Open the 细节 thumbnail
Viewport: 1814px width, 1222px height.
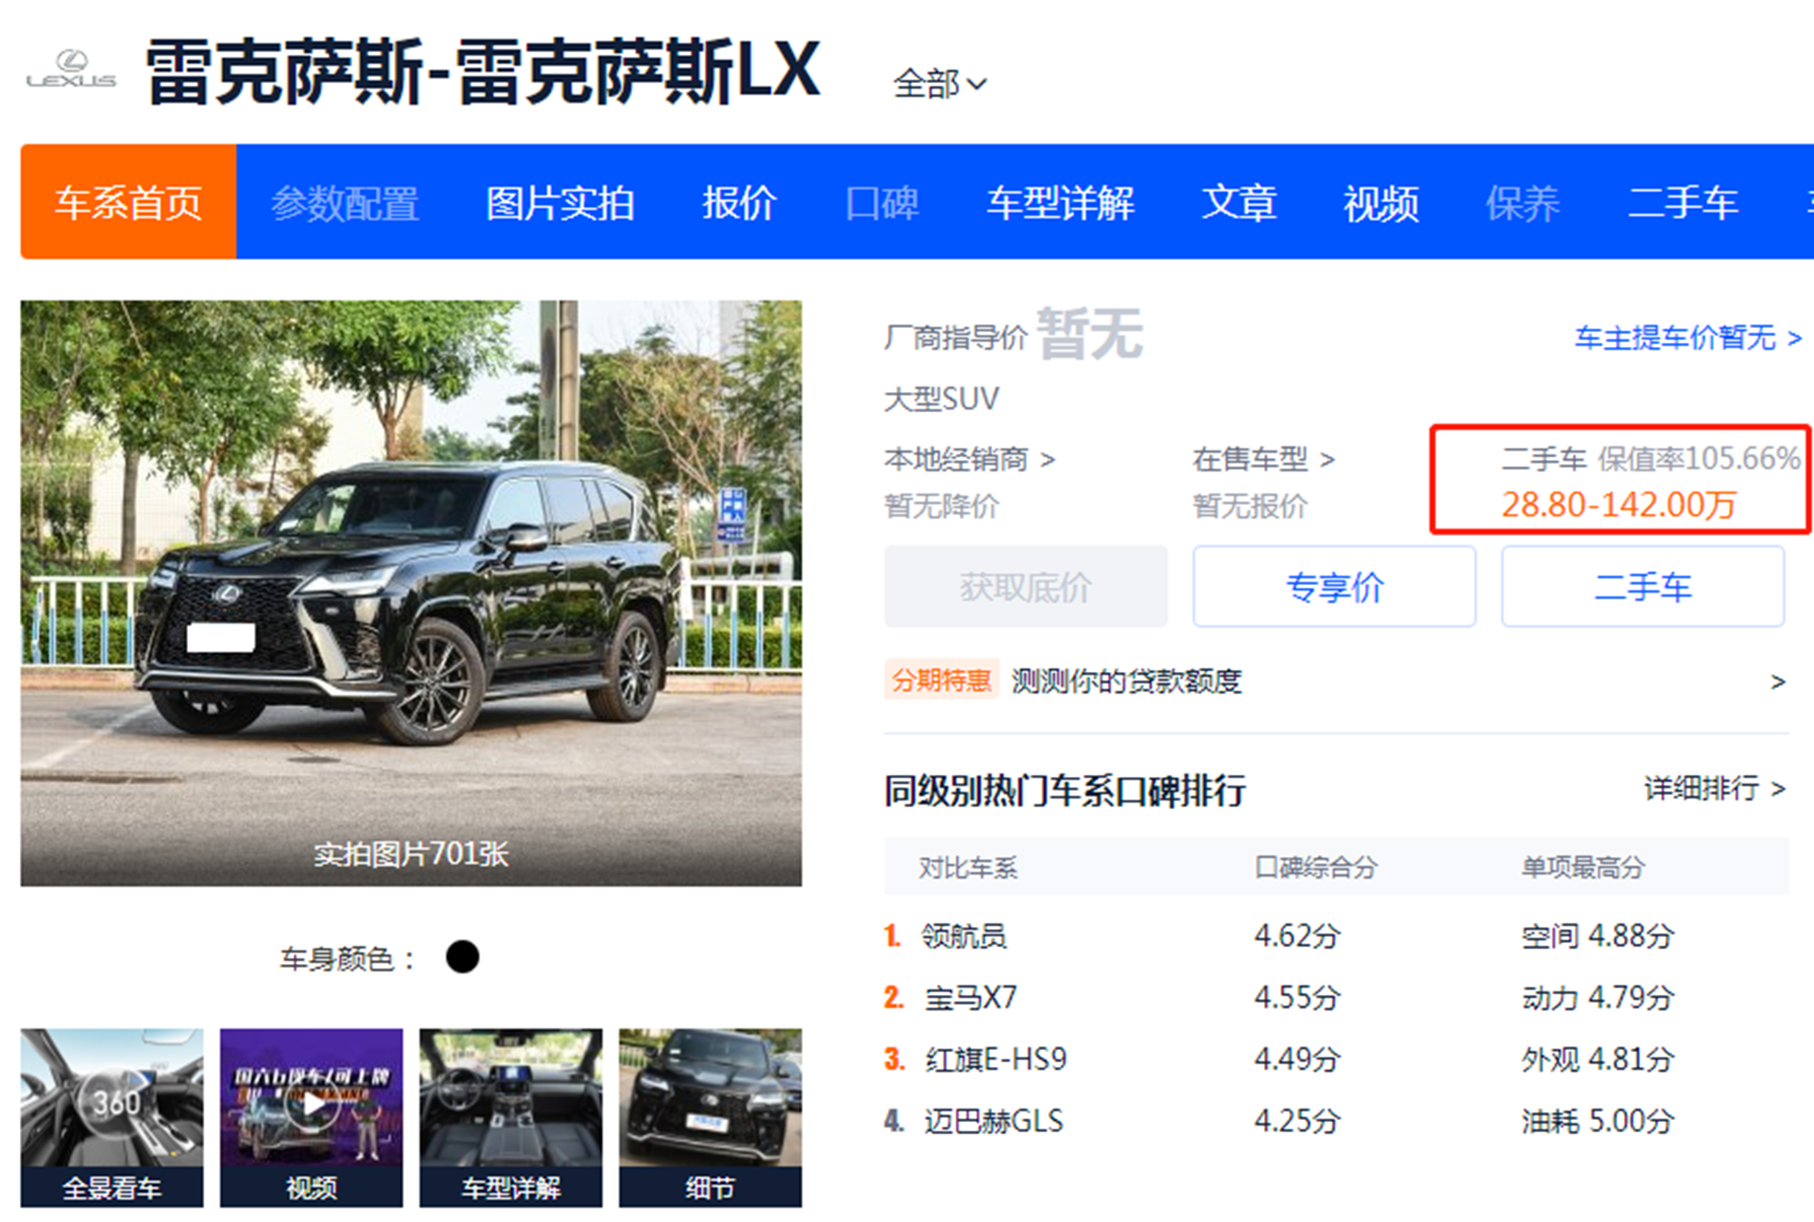click(710, 1117)
